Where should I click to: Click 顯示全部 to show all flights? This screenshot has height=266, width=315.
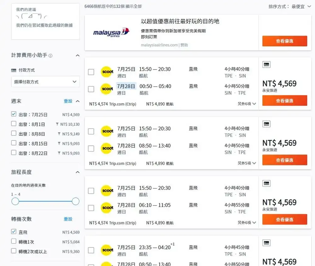point(134,6)
